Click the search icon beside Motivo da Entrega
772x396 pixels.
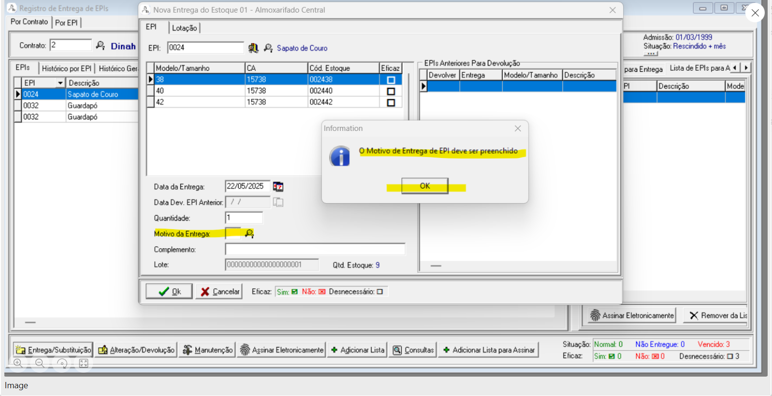pyautogui.click(x=249, y=234)
